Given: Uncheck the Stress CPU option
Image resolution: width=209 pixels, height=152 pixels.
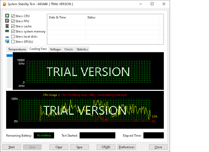Looking at the screenshot, I should point(13,16).
